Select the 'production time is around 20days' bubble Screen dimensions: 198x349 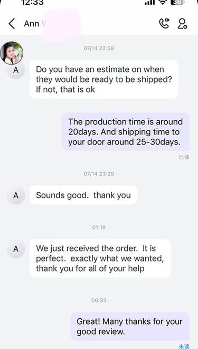pos(126,132)
